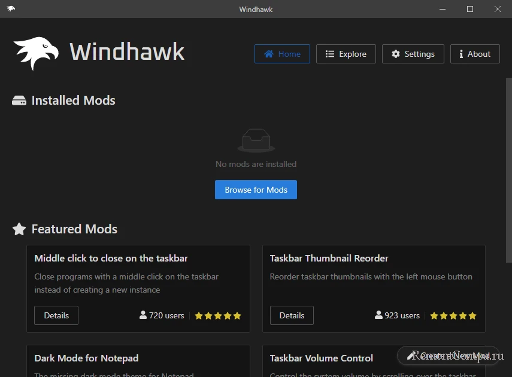Image resolution: width=512 pixels, height=377 pixels.
Task: Click the star rating on Middle click mod
Action: pyautogui.click(x=218, y=315)
